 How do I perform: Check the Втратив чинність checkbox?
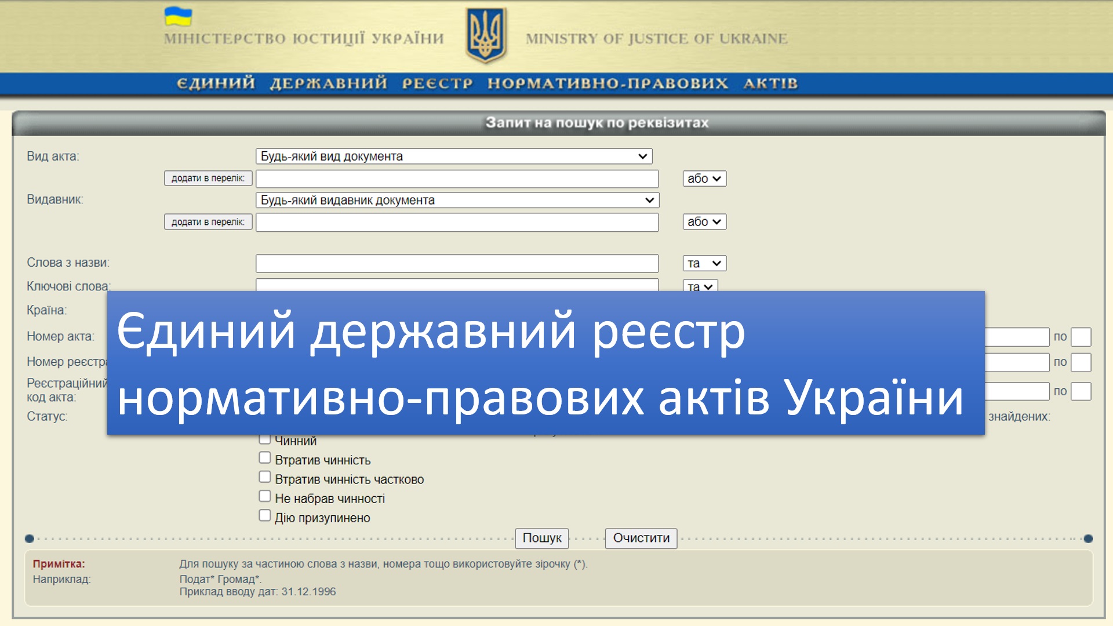(x=265, y=458)
